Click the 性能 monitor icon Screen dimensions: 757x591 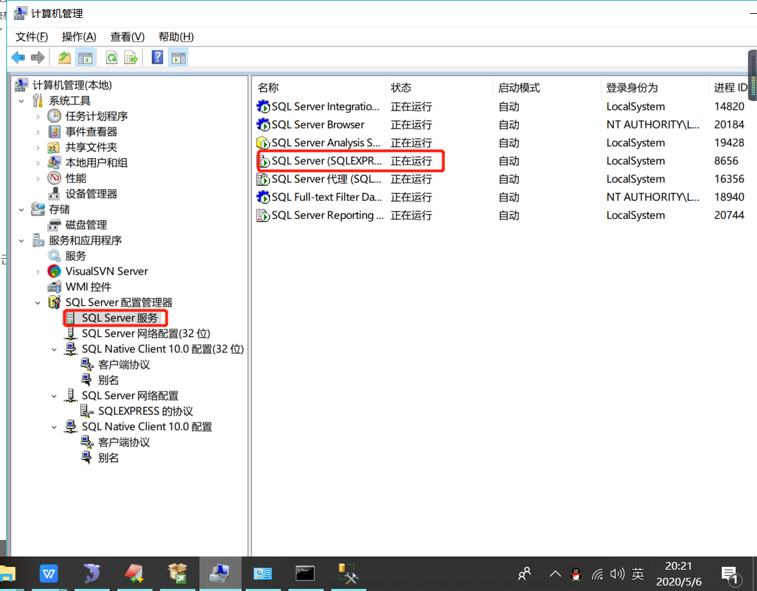54,178
